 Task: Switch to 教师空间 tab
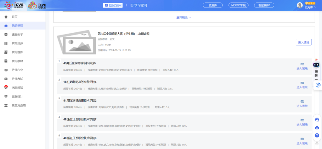(x=113, y=5)
